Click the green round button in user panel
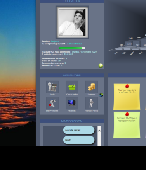The image size is (146, 170). (x=101, y=66)
